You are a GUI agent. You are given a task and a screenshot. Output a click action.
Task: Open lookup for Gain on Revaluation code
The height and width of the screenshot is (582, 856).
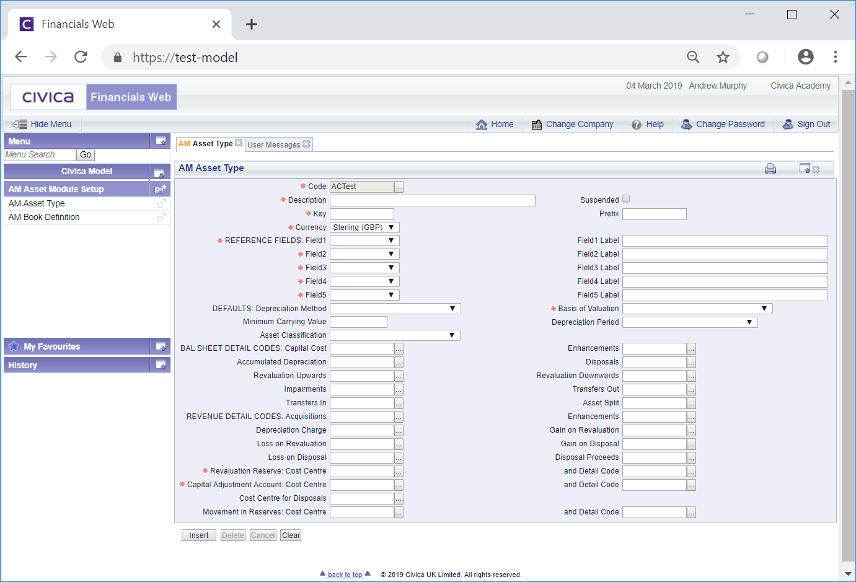pyautogui.click(x=691, y=431)
